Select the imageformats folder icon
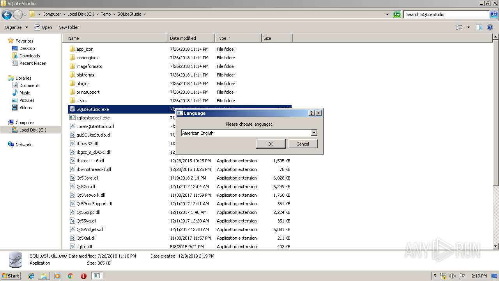 point(72,66)
